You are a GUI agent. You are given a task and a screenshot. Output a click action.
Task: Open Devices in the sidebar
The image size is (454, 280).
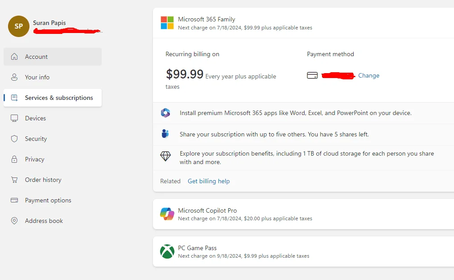(x=53, y=118)
